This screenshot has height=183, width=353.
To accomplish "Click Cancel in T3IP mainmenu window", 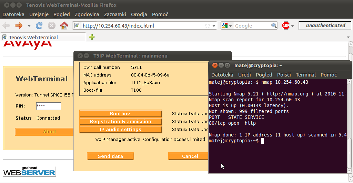I will click(x=189, y=156).
